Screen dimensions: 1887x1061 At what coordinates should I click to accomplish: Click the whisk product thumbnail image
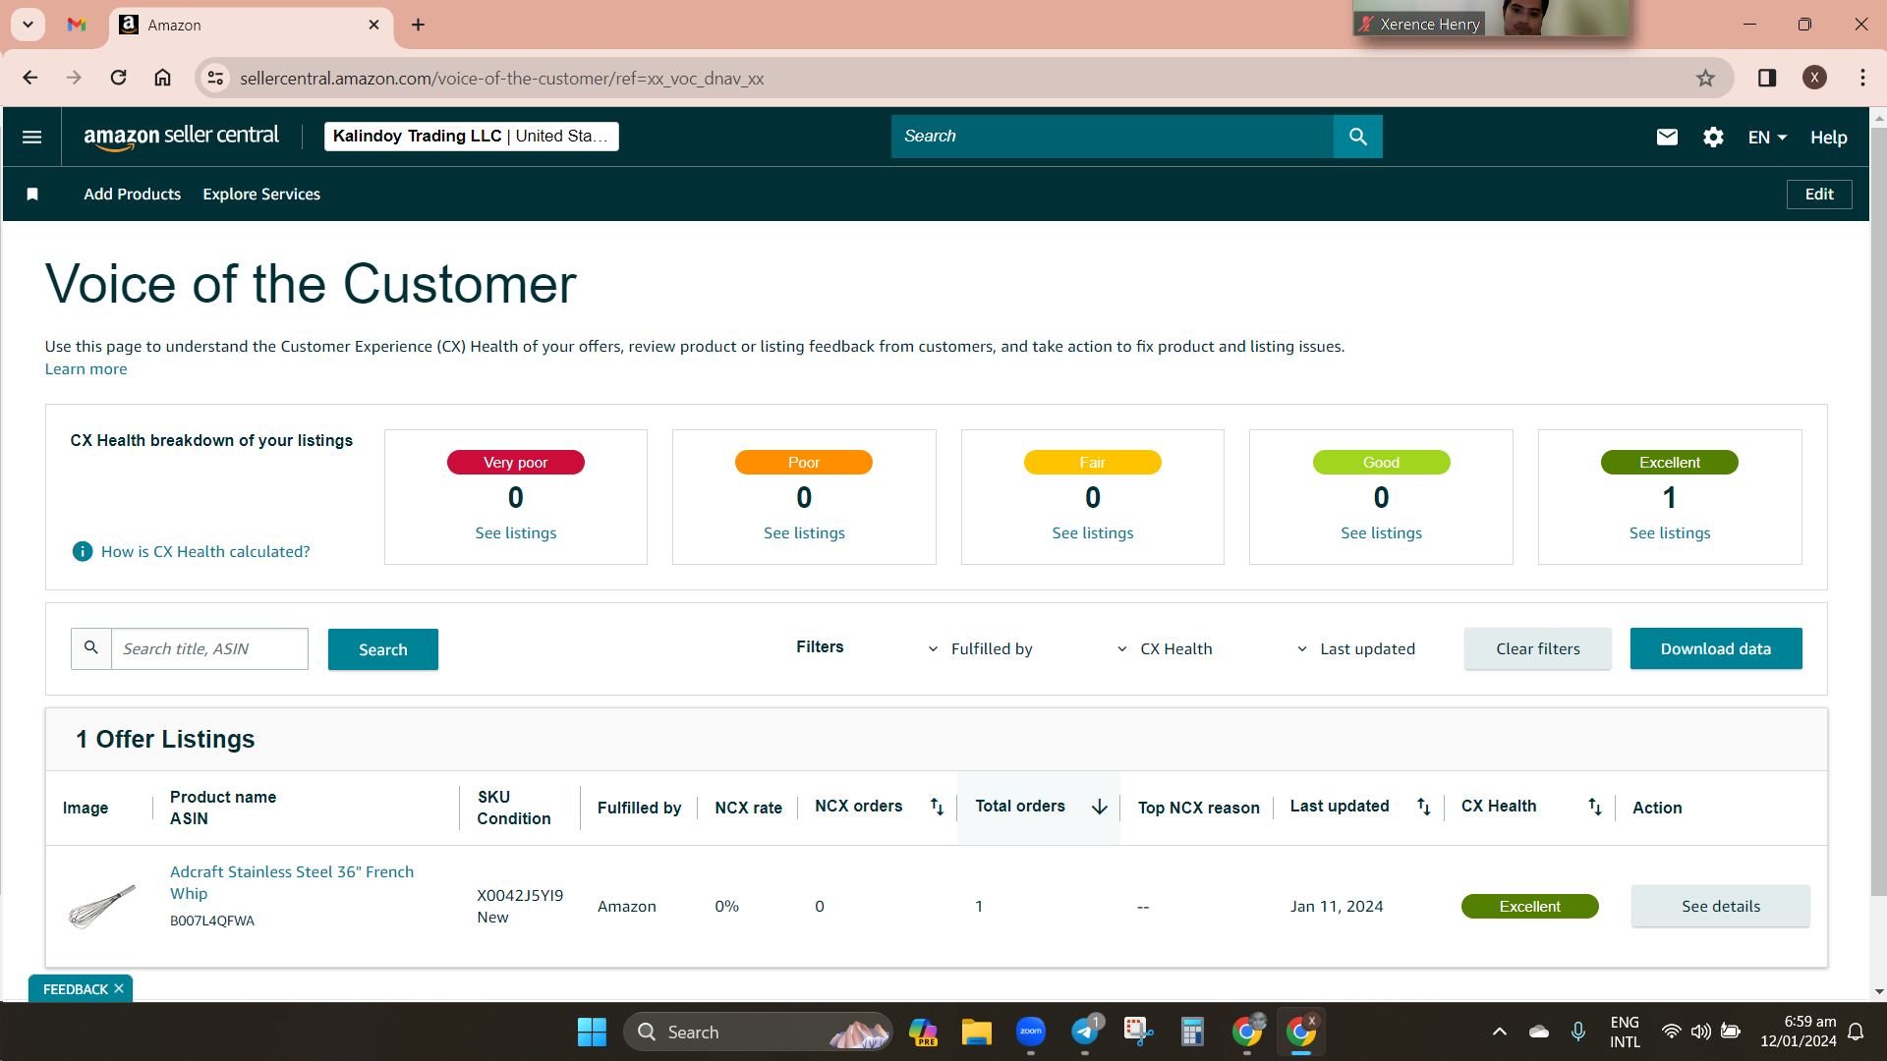click(x=101, y=906)
